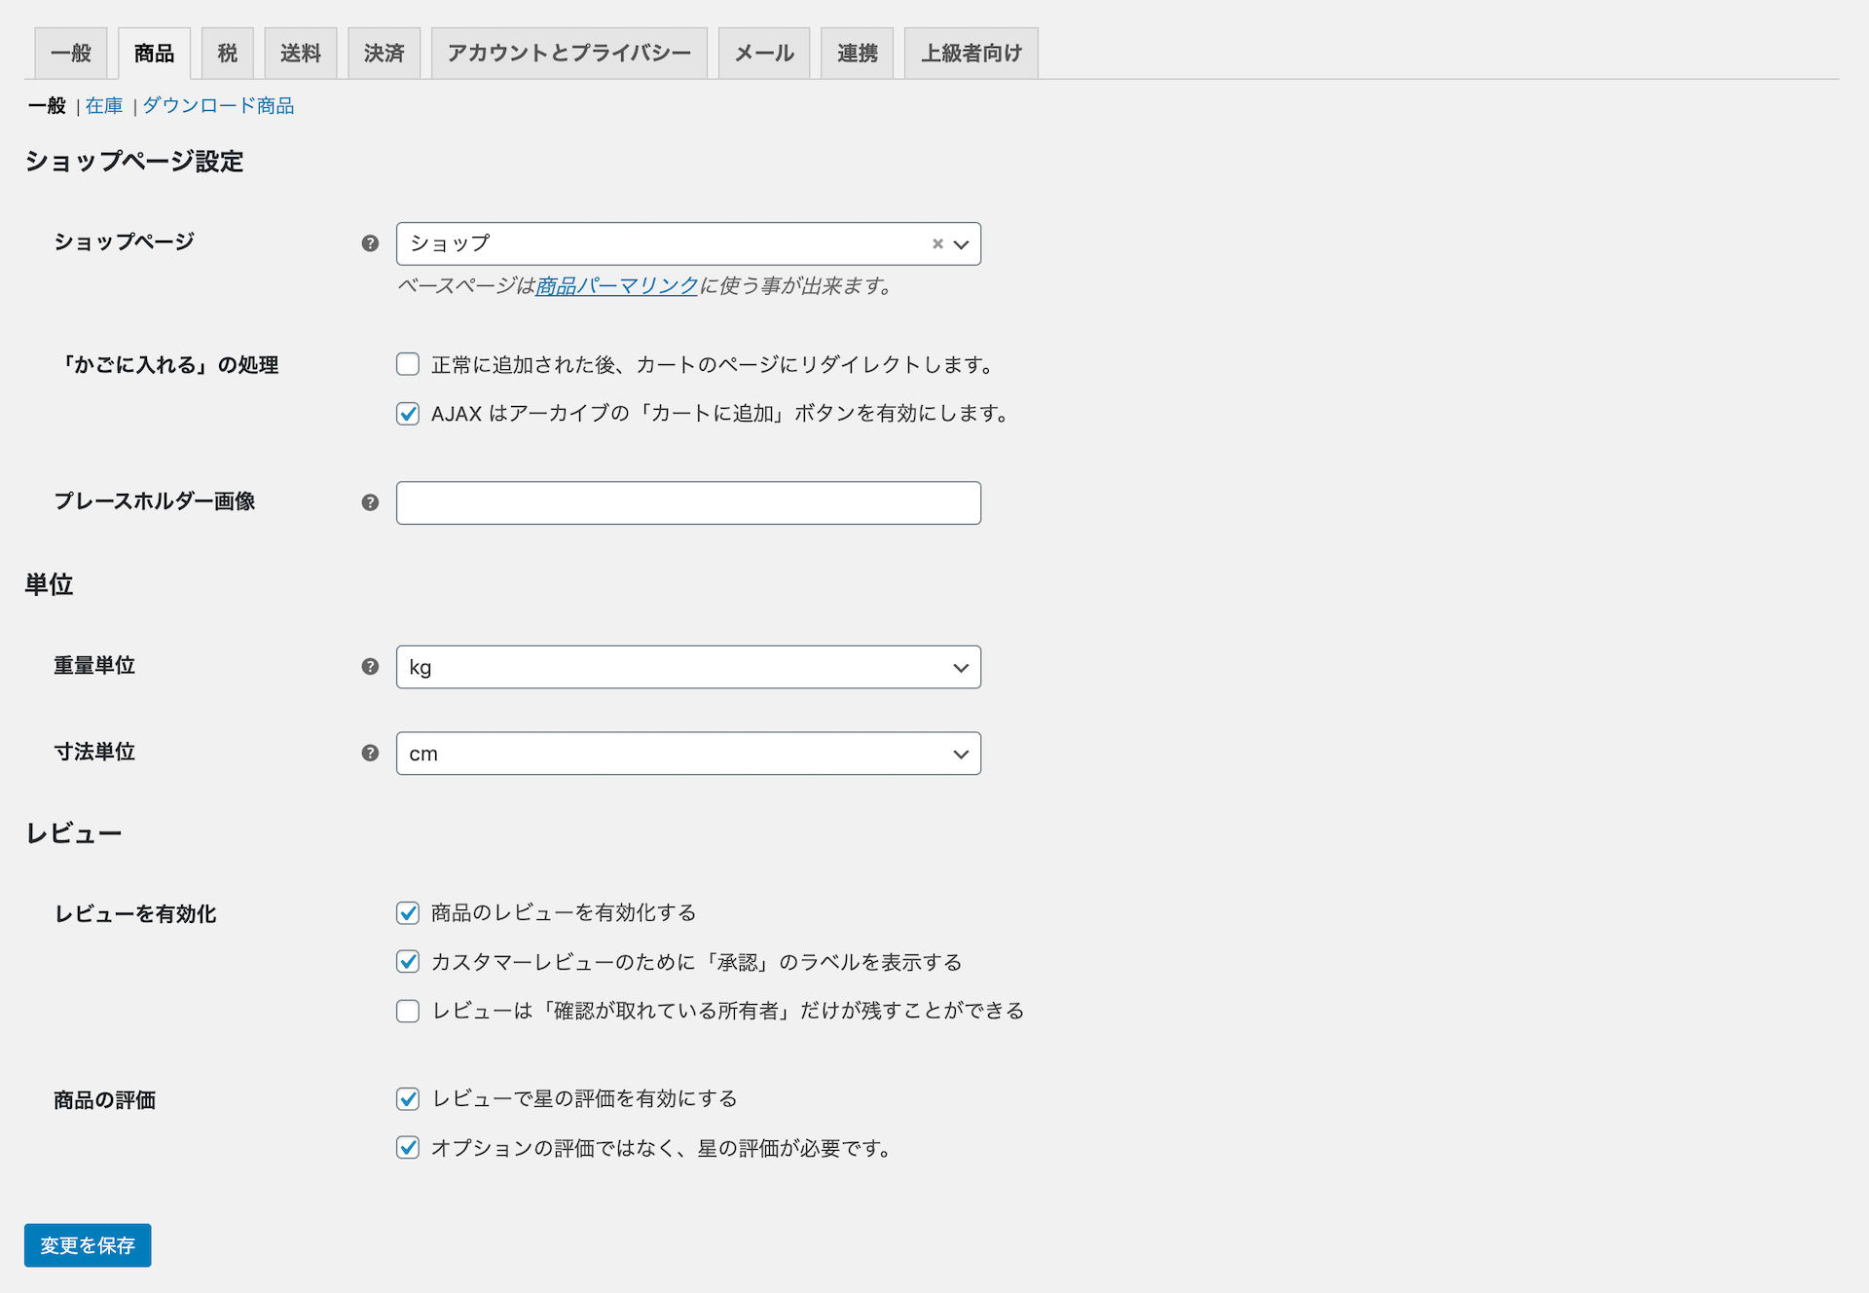Click the ショップページ設定 section heading
The width and height of the screenshot is (1869, 1293).
134,161
